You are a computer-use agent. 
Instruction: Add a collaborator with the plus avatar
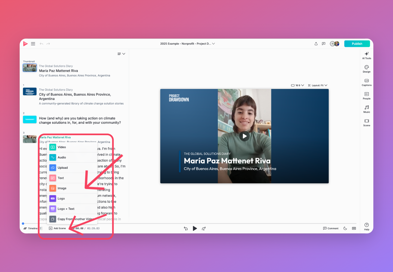coord(332,44)
